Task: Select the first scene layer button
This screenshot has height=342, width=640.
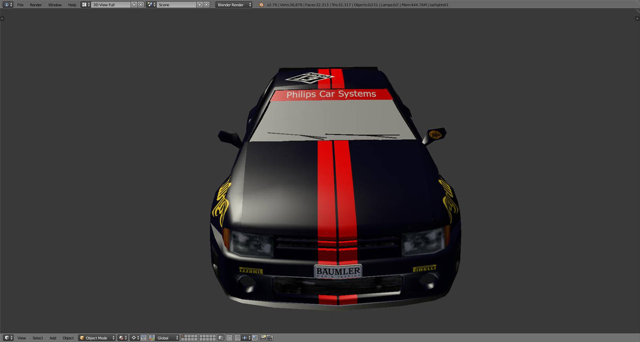Action: pyautogui.click(x=183, y=336)
